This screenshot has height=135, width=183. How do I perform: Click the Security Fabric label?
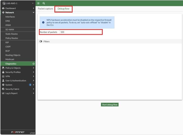(x=12, y=89)
